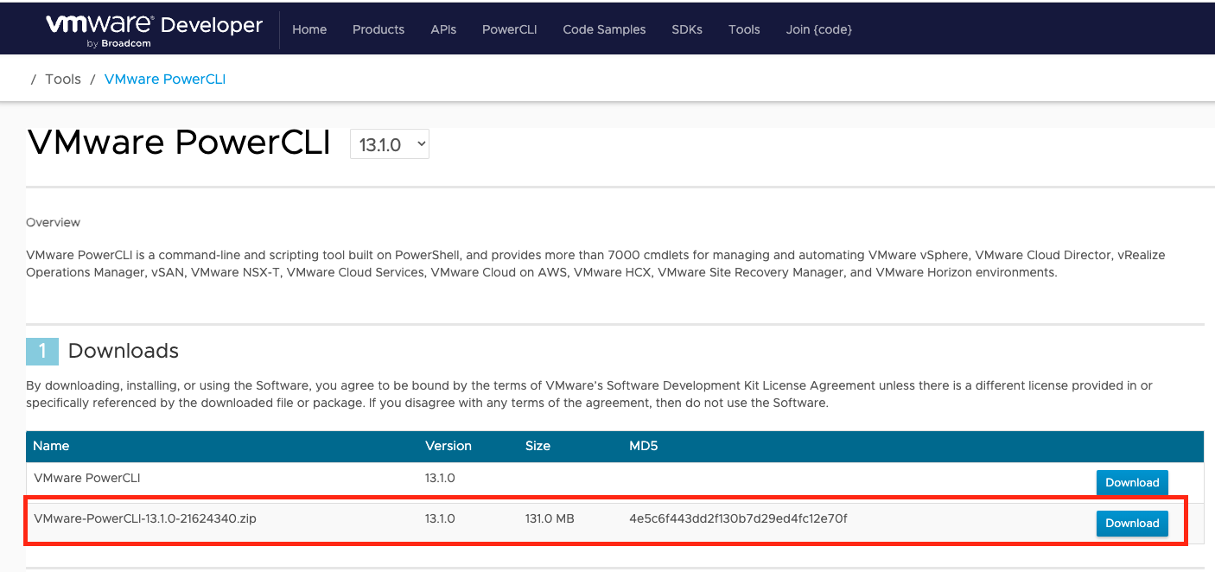
Task: Open the Products menu item
Action: [378, 29]
